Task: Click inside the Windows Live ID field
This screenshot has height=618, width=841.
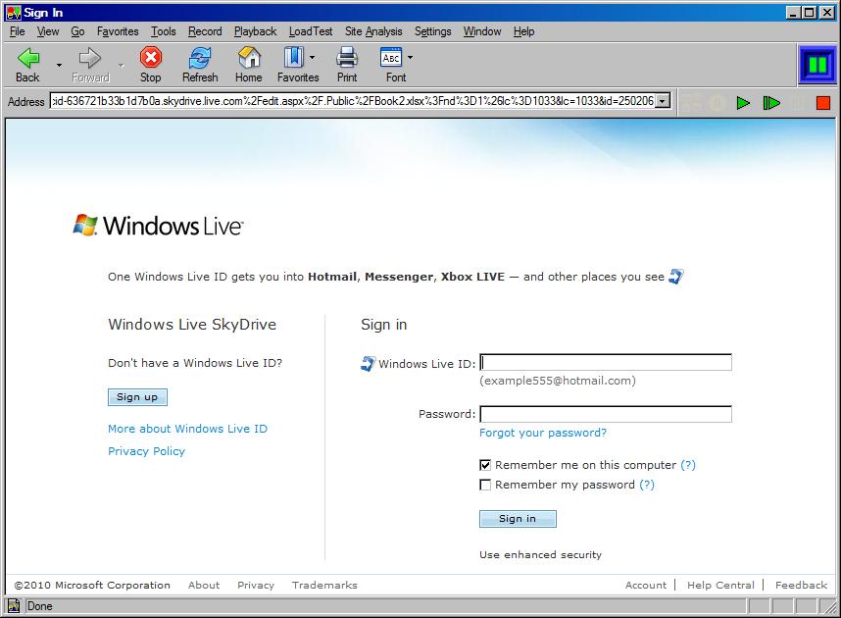Action: [x=605, y=362]
